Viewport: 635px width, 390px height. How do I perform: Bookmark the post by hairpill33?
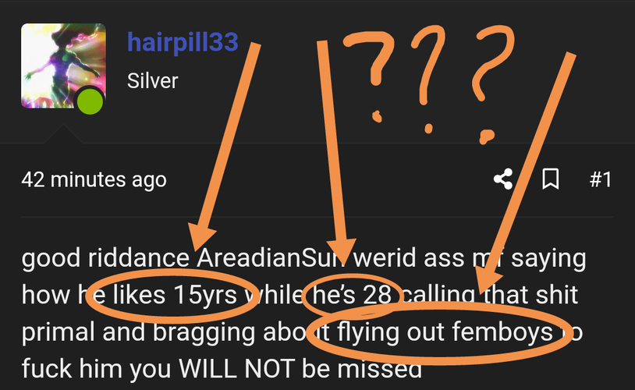[x=551, y=179]
